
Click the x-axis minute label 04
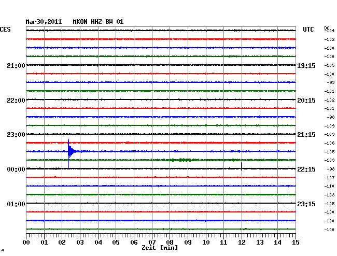98,243
